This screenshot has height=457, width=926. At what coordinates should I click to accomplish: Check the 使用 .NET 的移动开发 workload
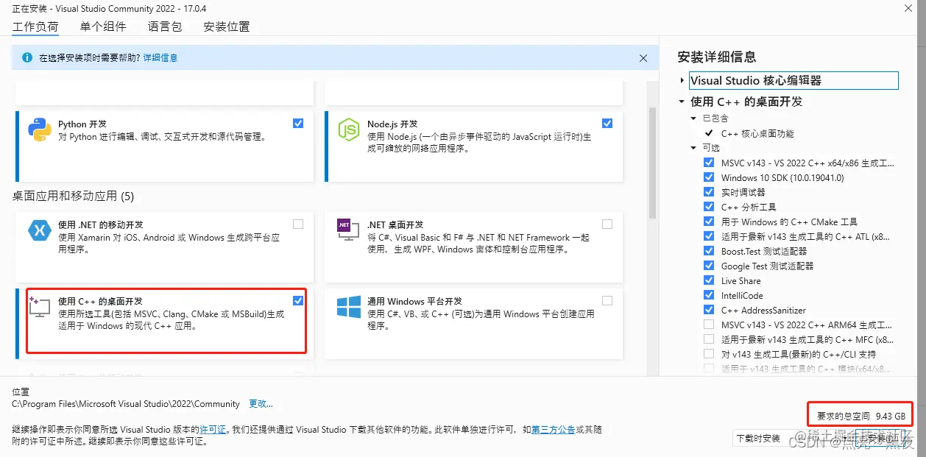pyautogui.click(x=297, y=224)
